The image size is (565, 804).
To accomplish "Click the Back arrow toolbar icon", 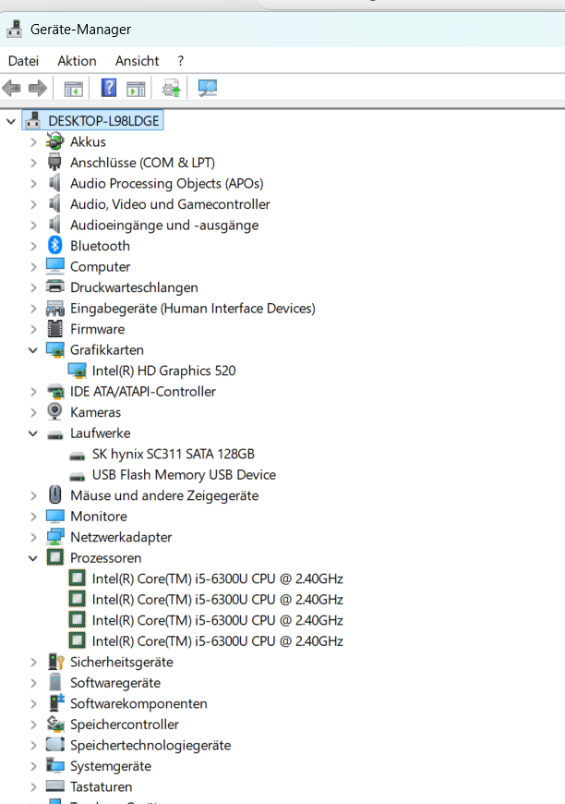I will coord(11,88).
